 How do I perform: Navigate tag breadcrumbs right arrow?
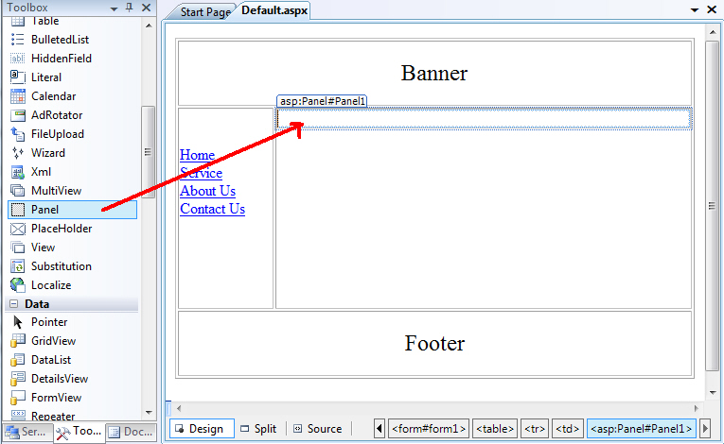click(x=705, y=429)
